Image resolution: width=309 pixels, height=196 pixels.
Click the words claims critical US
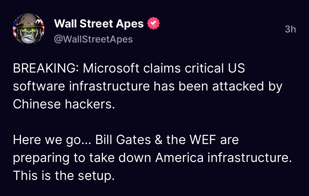(194, 68)
